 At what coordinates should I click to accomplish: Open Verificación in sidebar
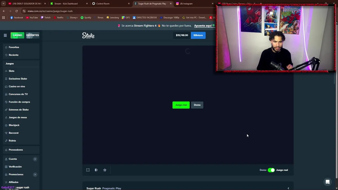(x=21, y=167)
